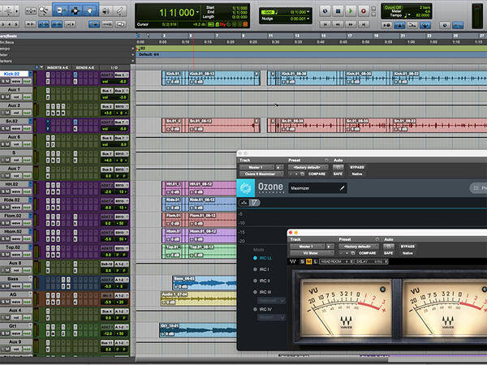The image size is (487, 365).
Task: Click COMPARE in Ozone plugin header
Action: pyautogui.click(x=317, y=174)
